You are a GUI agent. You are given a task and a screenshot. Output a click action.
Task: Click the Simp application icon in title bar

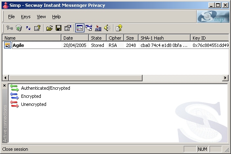coord(6,5)
